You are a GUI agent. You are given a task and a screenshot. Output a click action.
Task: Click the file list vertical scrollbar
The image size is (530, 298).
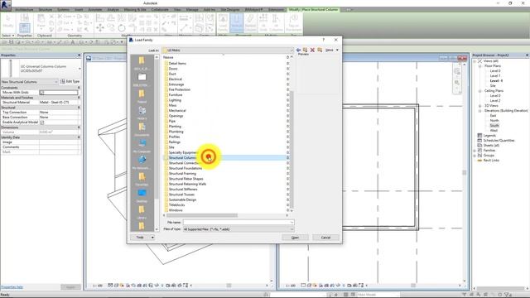click(291, 150)
